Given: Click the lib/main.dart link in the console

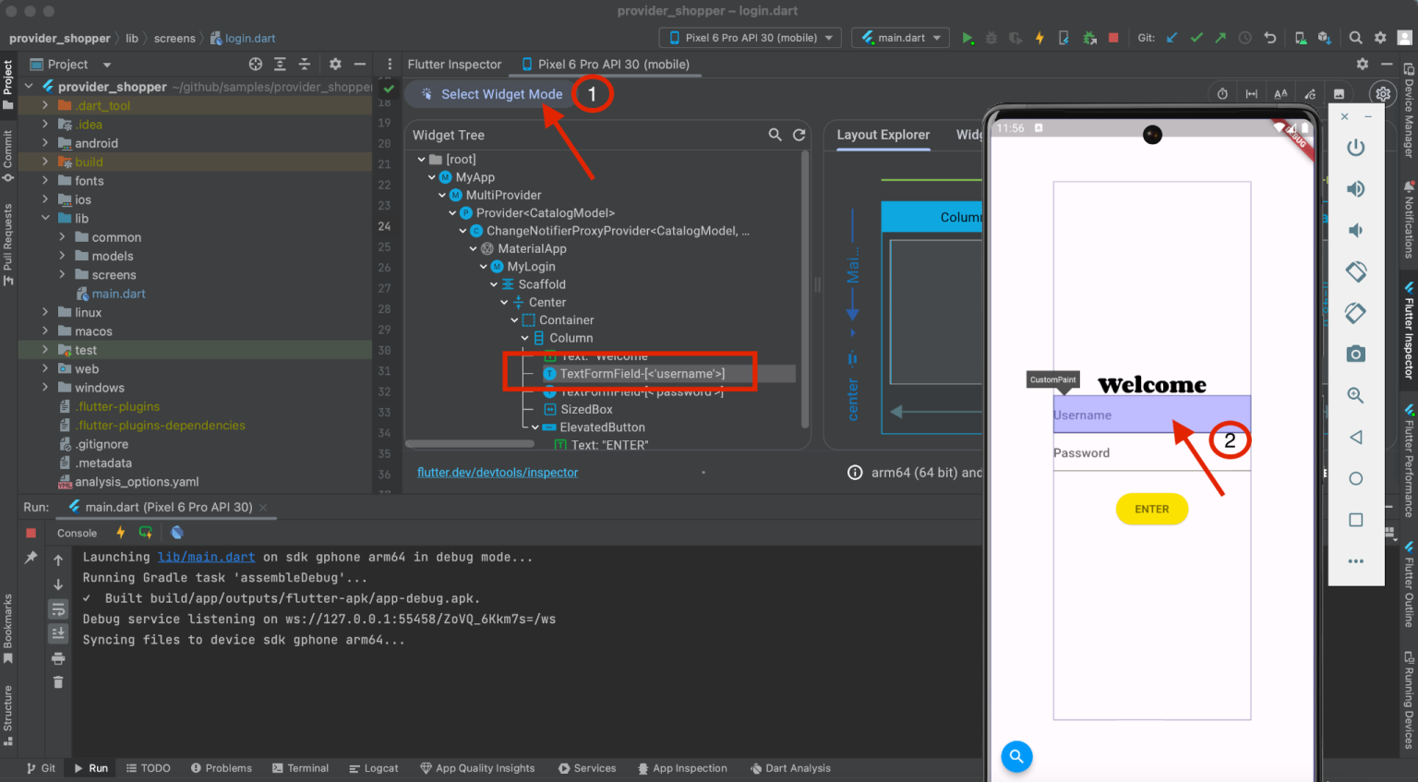Looking at the screenshot, I should click(206, 556).
